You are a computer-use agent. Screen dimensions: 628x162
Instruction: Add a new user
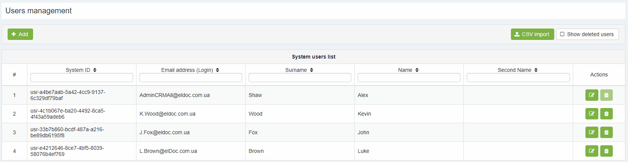click(20, 34)
